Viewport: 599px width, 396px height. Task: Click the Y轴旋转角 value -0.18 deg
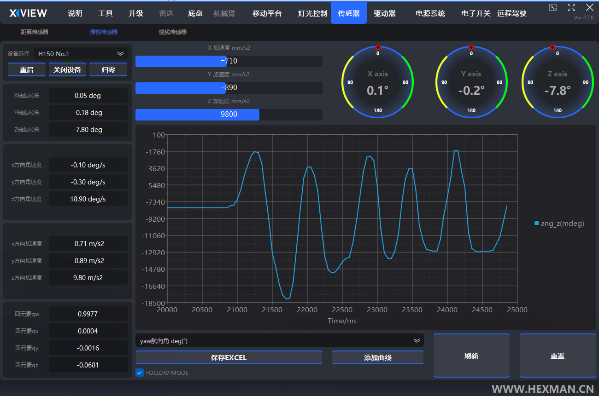pos(88,113)
